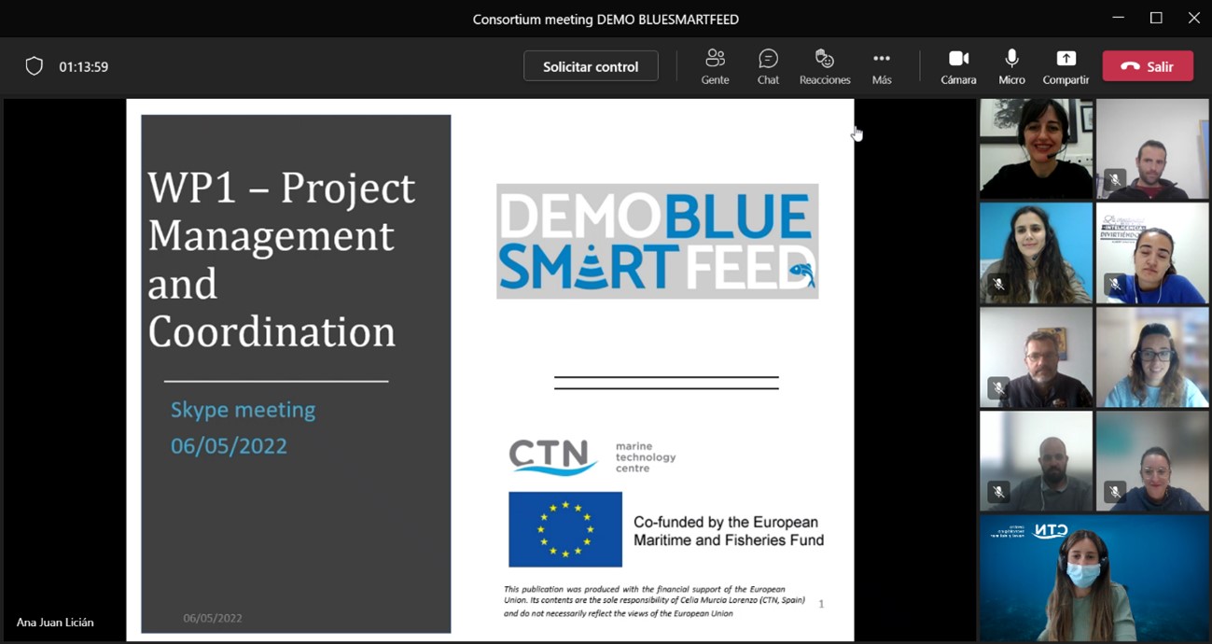The image size is (1212, 644).
Task: Open the Más options menu
Action: point(882,67)
